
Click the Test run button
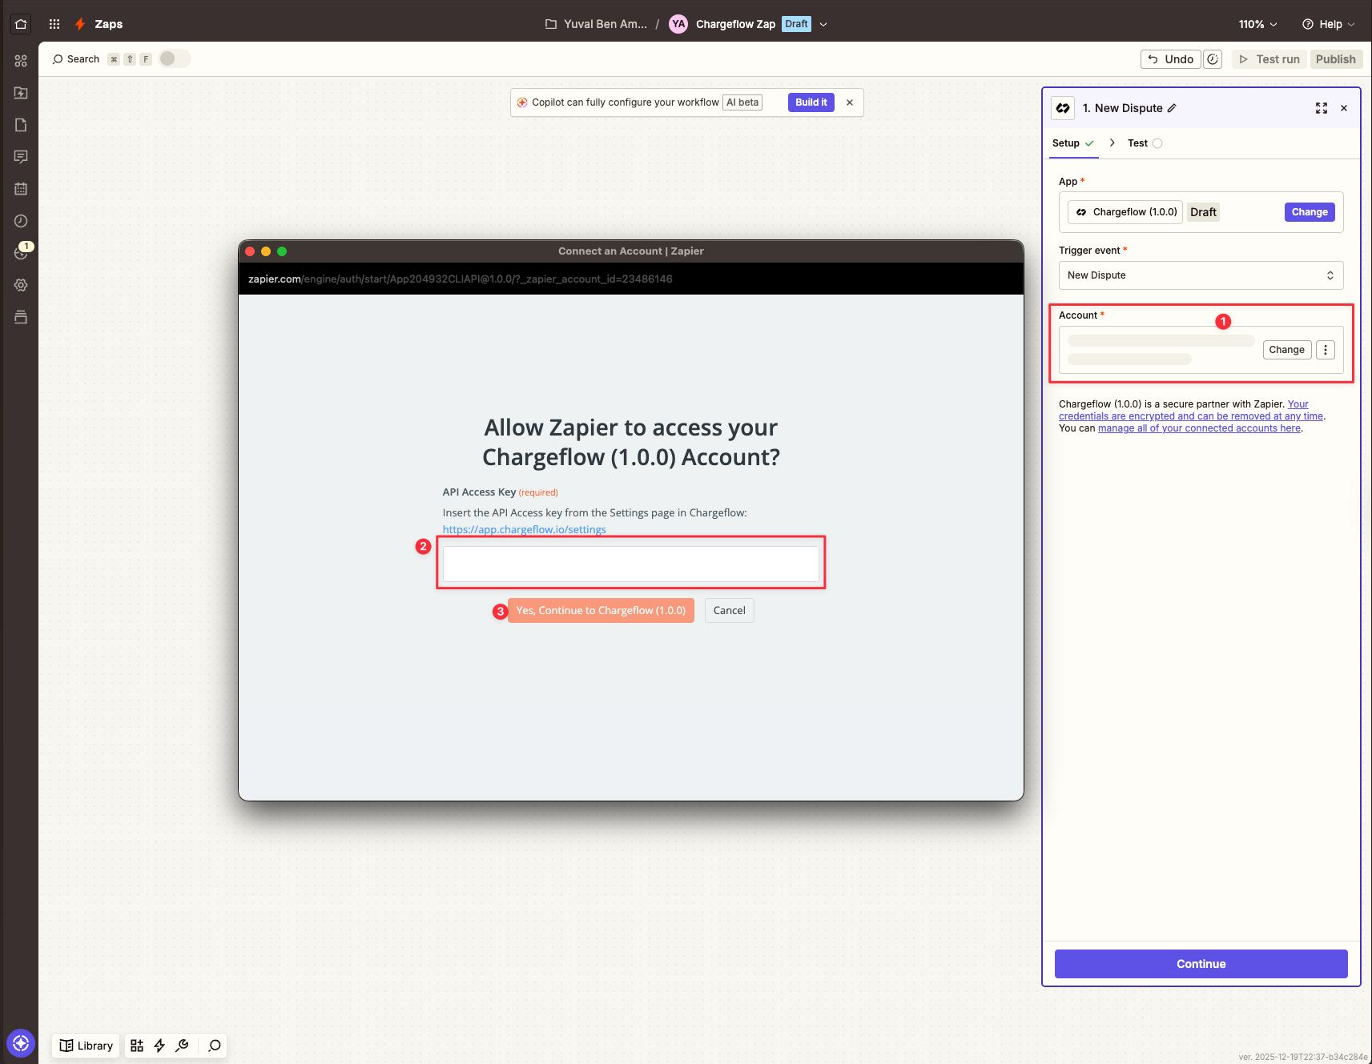[1269, 59]
